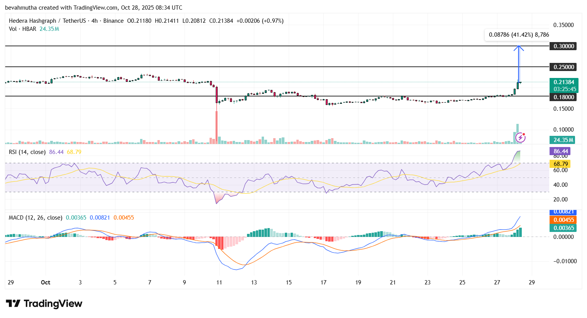Click the teal current price label 0.21384

pyautogui.click(x=564, y=82)
